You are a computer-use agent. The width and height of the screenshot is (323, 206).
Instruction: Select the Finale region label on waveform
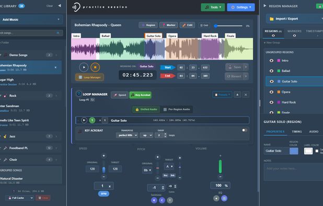[x=230, y=36]
